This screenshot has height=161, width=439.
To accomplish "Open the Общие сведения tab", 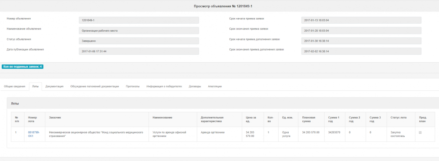I will coord(15,87).
